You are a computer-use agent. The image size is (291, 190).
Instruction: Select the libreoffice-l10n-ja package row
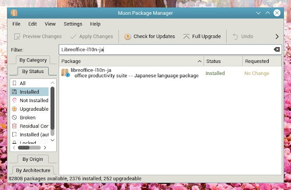[x=170, y=73]
